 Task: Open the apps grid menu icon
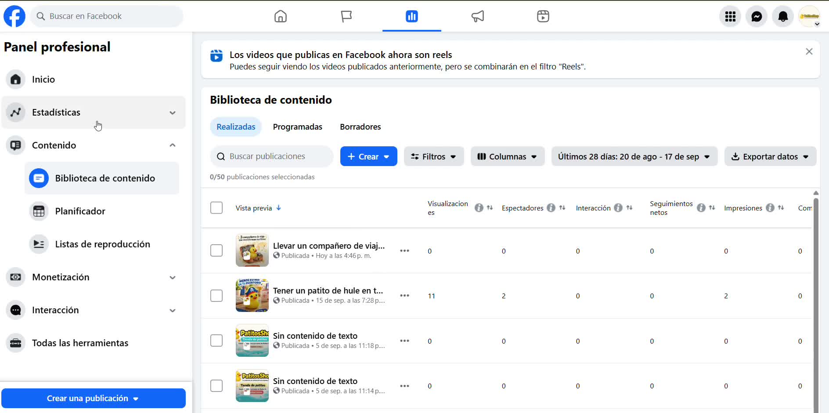coord(730,16)
